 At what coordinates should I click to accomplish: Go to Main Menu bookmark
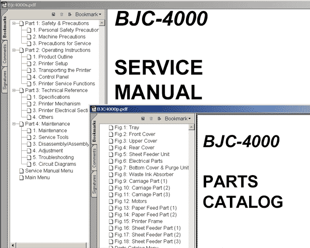point(37,178)
